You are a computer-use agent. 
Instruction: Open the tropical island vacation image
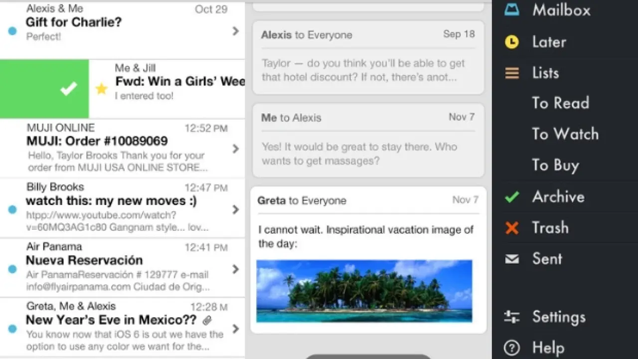(364, 291)
